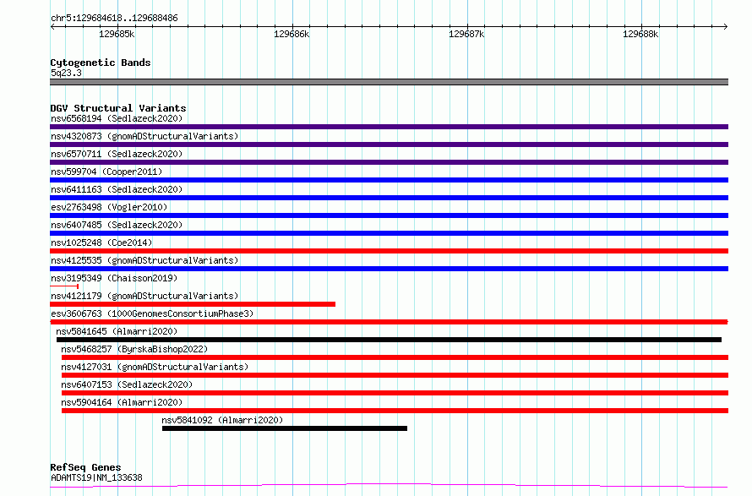Click the nsv6411163 (Sedlazeck2020) label
Screen dimensions: 752x496
[117, 189]
